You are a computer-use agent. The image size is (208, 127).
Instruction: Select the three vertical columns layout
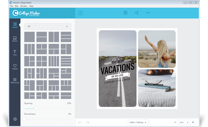30,49
